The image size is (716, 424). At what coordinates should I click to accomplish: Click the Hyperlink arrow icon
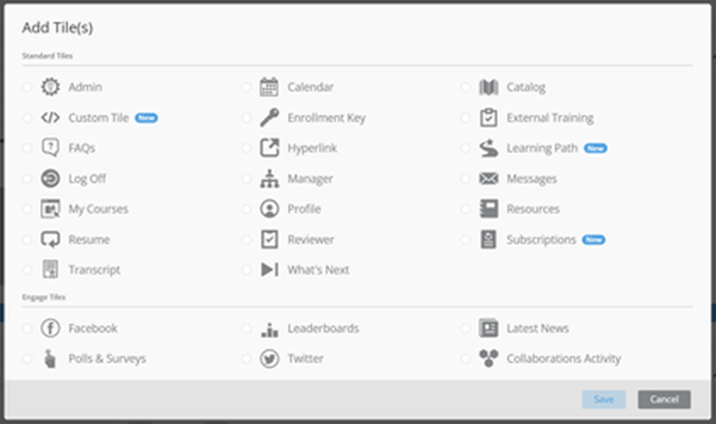[x=269, y=148]
